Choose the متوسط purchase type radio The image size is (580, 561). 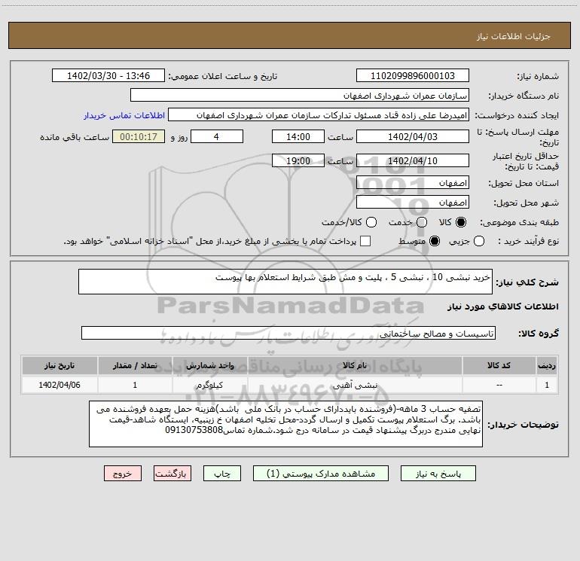[x=435, y=241]
